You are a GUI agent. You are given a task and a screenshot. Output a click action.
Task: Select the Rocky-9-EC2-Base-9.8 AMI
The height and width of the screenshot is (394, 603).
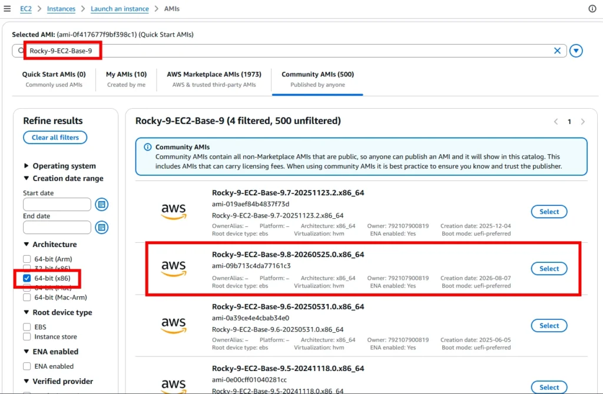tap(549, 268)
